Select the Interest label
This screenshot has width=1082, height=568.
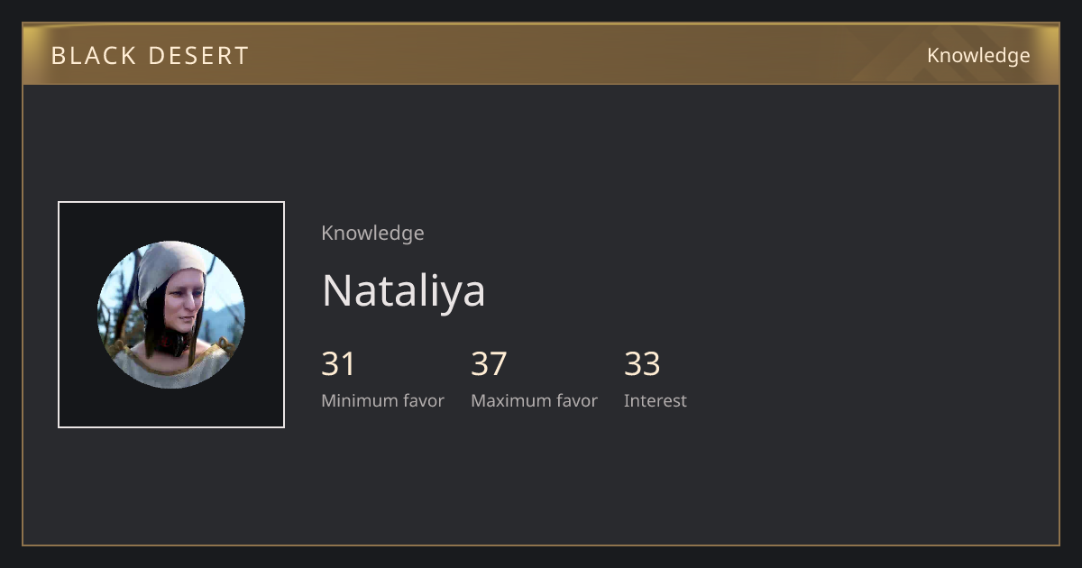655,400
